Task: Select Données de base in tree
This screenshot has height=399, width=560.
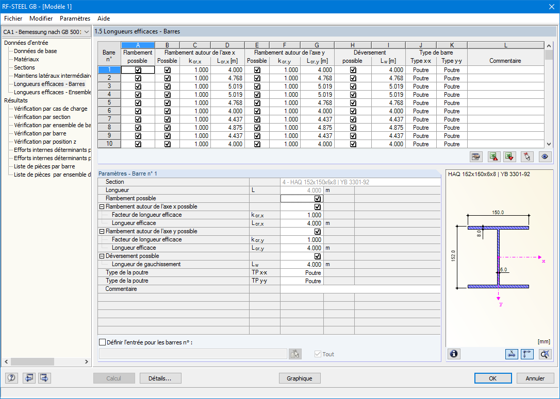Action: click(36, 51)
